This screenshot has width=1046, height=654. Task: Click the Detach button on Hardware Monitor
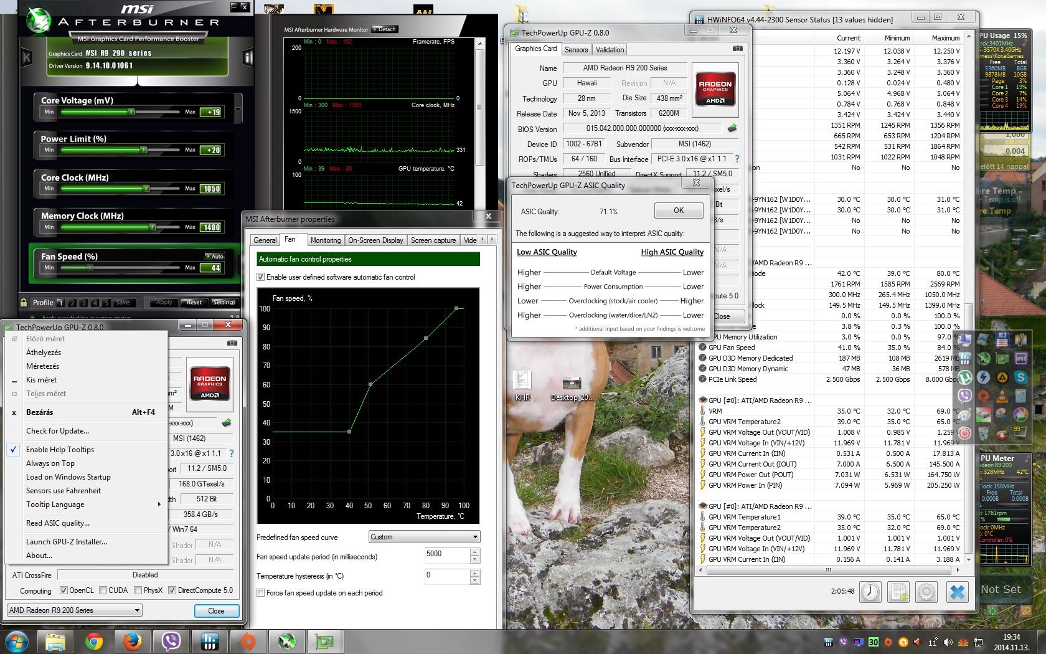385,29
